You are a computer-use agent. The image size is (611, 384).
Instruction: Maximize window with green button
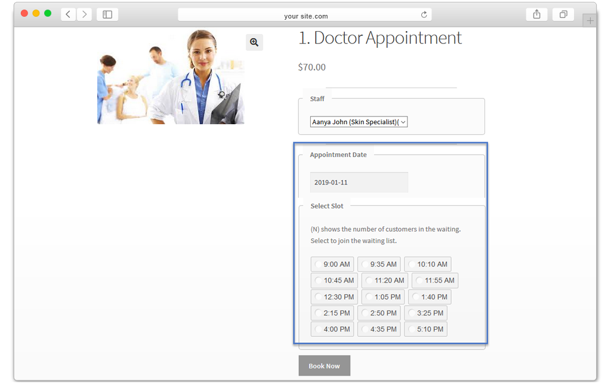coord(48,13)
